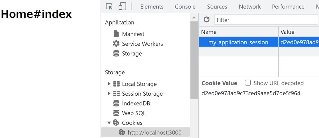The width and height of the screenshot is (319, 138).
Task: Click the sidebar scroll up arrow
Action: (194, 18)
